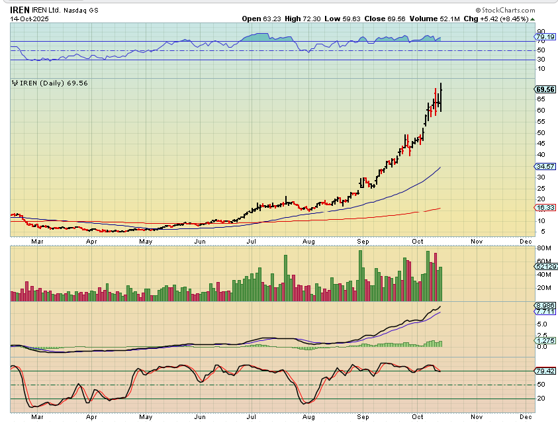Click the 20M tick on the volume axis
This screenshot has height=425, width=558.
click(x=544, y=288)
